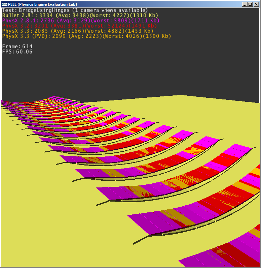Screen dimensions: 261x268
Task: Click the Bullet 2.81 stats line
Action: click(x=80, y=16)
